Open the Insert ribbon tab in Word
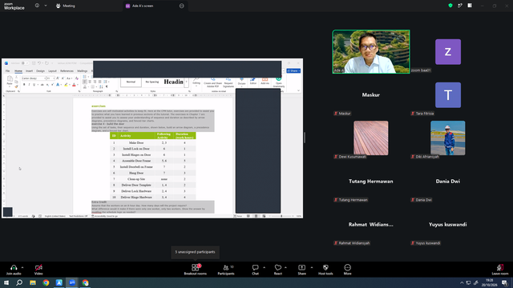The width and height of the screenshot is (513, 288). pyautogui.click(x=30, y=71)
